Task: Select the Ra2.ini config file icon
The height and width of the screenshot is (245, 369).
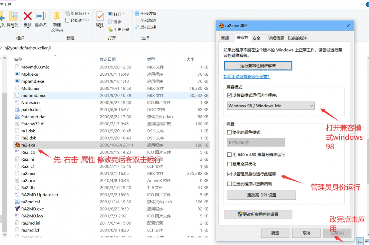Action: (17, 159)
